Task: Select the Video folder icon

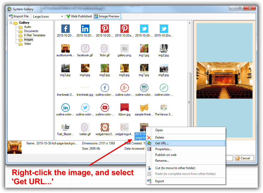Action: [20, 44]
